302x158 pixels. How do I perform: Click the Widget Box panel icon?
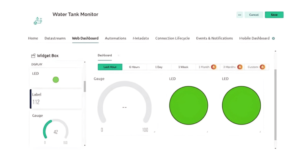tap(33, 56)
